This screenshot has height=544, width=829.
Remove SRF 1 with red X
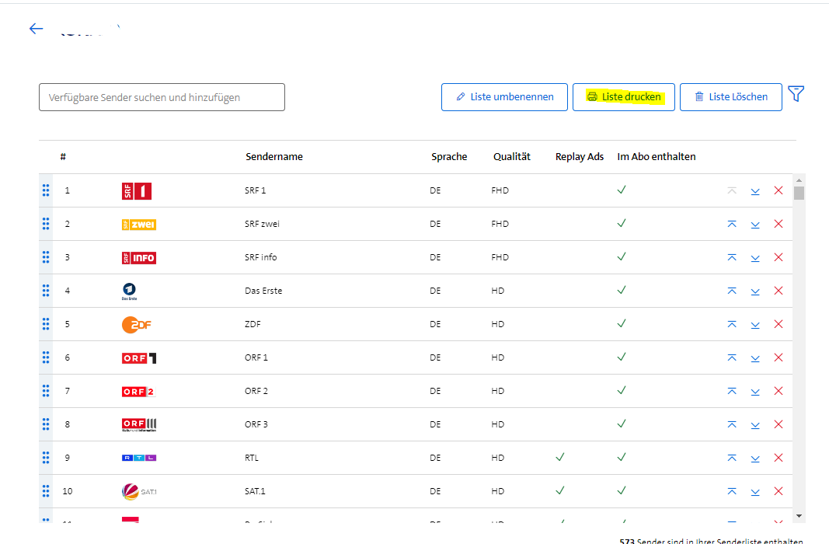click(778, 190)
